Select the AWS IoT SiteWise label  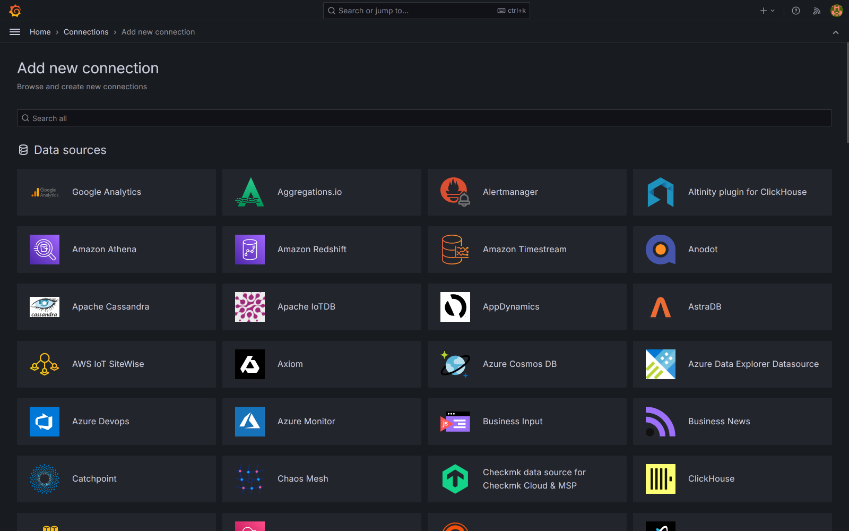[108, 364]
